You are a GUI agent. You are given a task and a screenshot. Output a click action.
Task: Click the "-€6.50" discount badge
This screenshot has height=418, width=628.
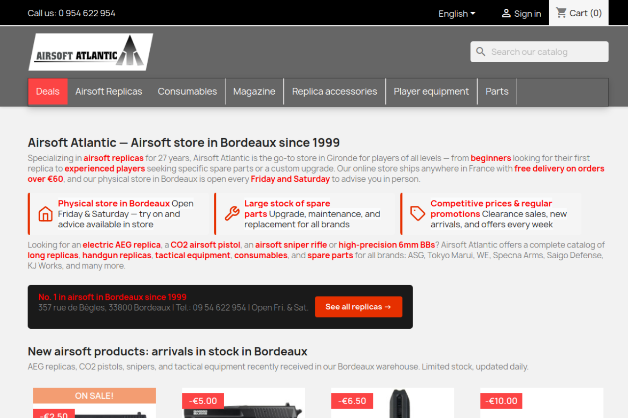click(352, 401)
